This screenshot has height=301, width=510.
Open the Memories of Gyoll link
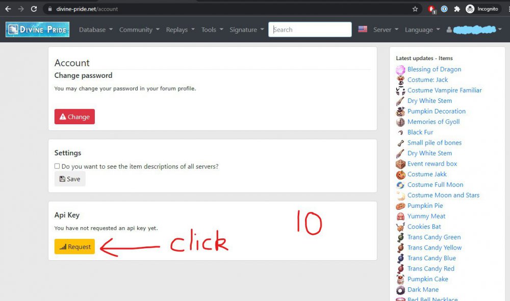(x=433, y=122)
